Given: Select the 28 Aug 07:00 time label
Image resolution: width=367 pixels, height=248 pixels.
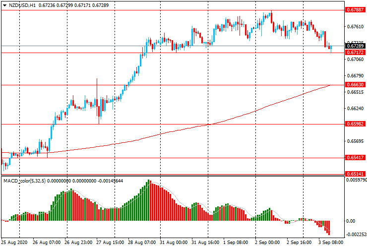Looking at the screenshot, I should click(x=142, y=243).
